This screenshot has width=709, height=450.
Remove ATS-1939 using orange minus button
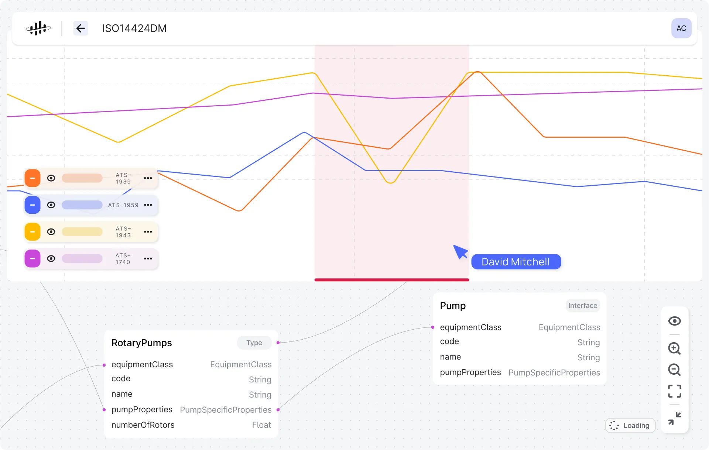pyautogui.click(x=32, y=178)
